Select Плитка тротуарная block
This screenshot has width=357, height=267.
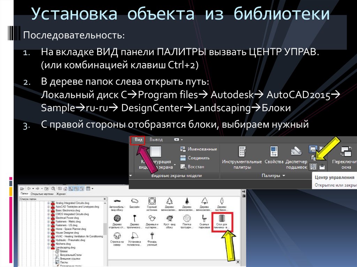pyautogui.click(x=187, y=222)
